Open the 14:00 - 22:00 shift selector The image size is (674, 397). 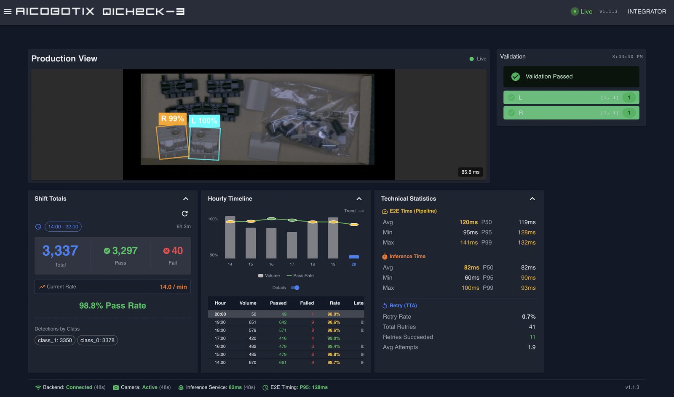tap(63, 227)
